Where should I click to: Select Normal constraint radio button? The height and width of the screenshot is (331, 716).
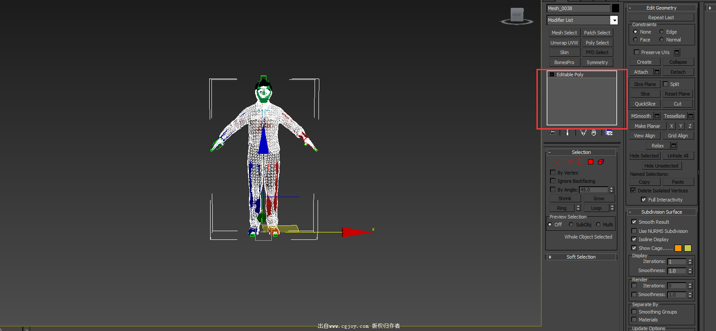661,40
